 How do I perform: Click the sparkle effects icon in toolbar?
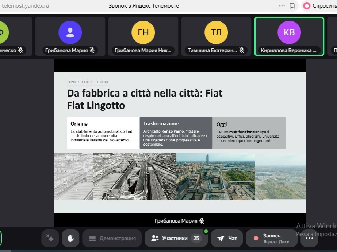click(x=50, y=238)
